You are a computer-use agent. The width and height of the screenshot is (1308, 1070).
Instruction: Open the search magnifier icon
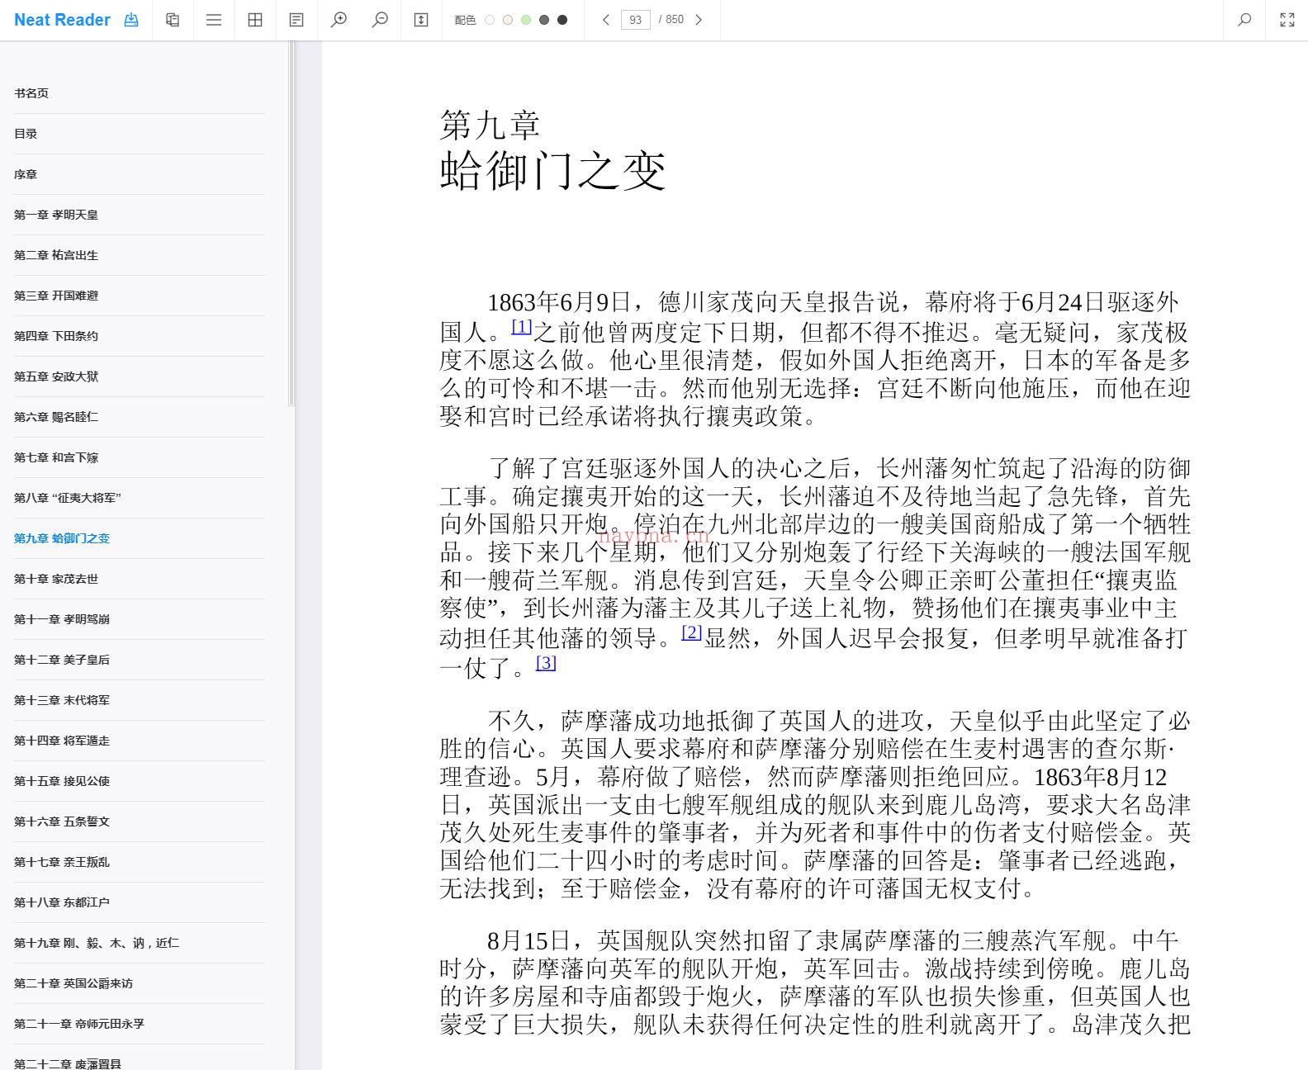1244,20
